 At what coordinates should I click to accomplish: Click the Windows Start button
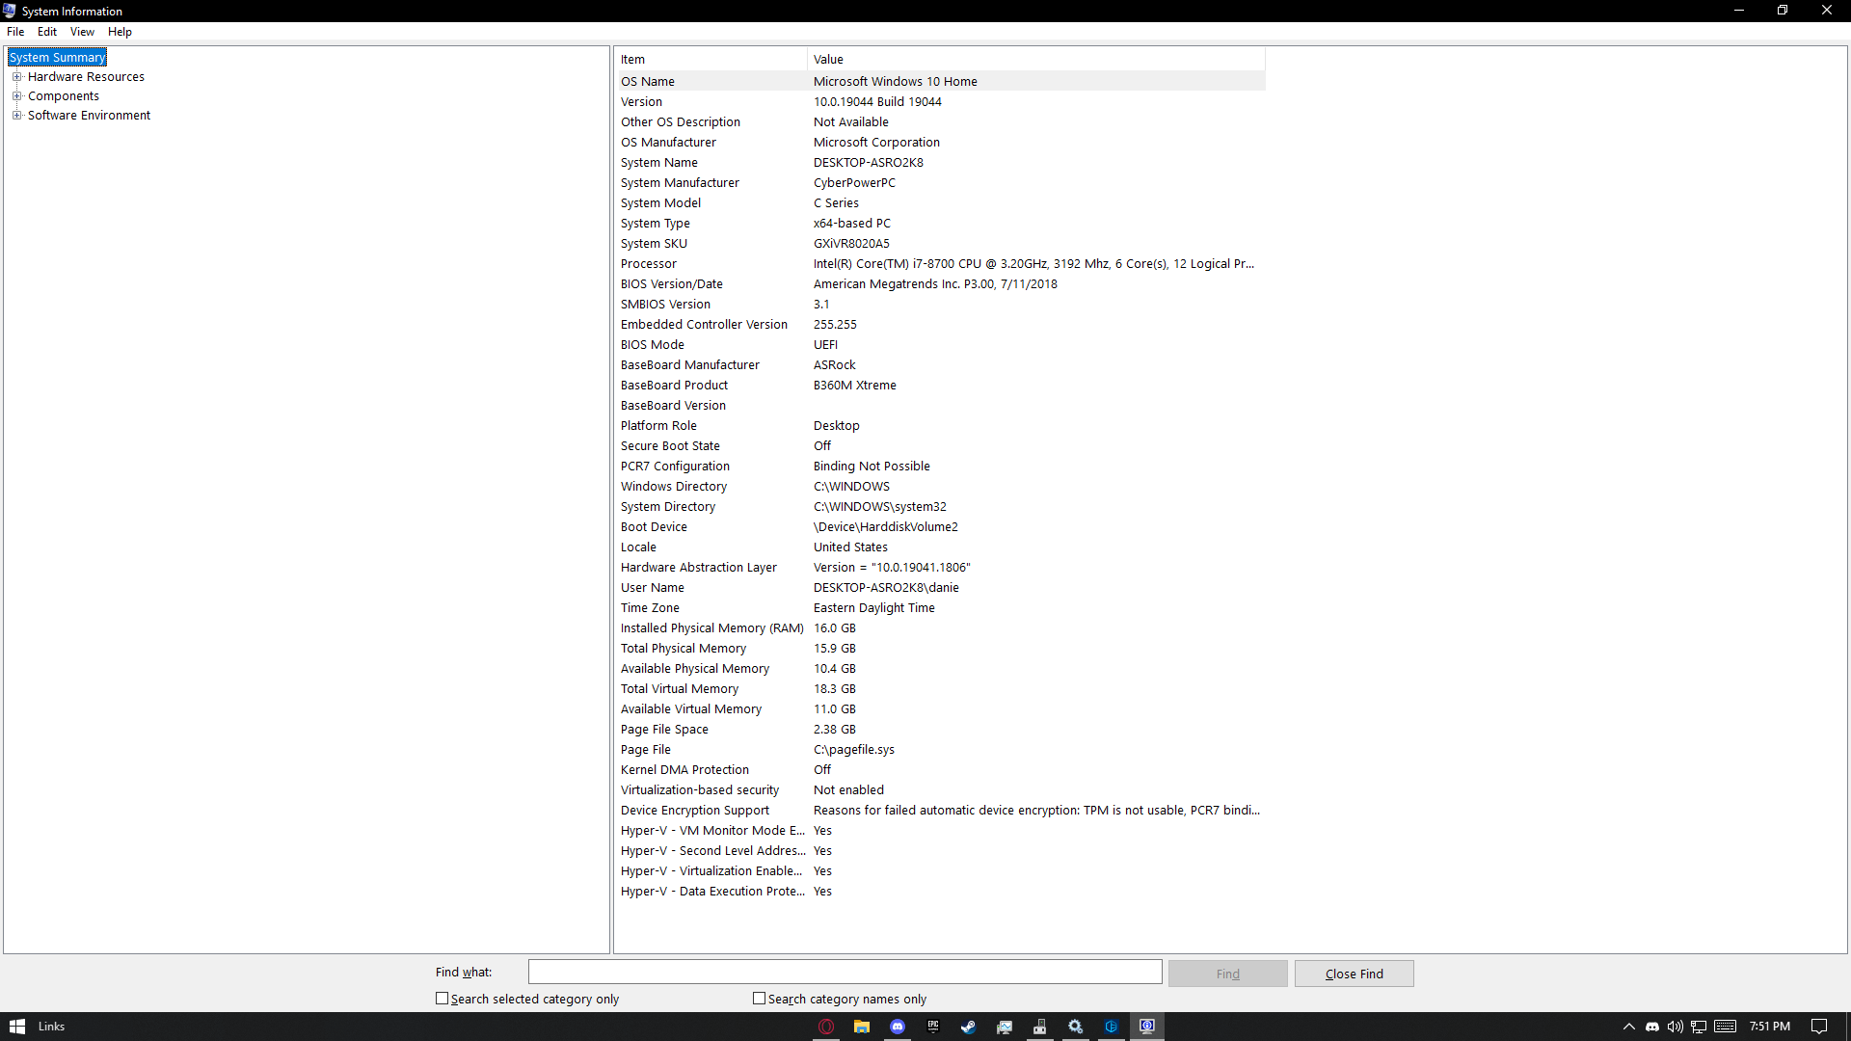pyautogui.click(x=17, y=1027)
